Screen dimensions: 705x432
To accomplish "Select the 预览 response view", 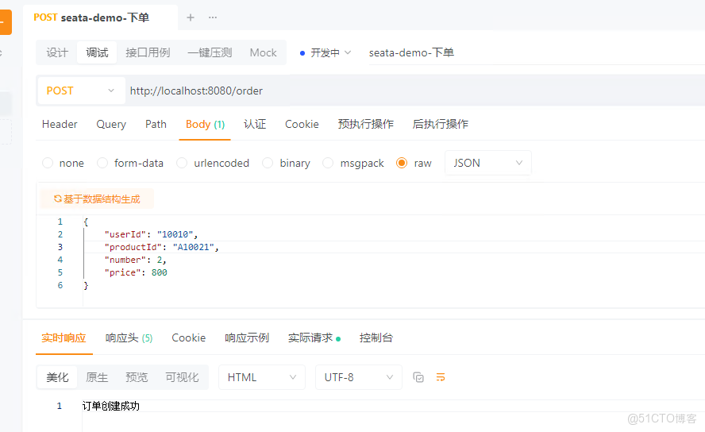I will (137, 377).
